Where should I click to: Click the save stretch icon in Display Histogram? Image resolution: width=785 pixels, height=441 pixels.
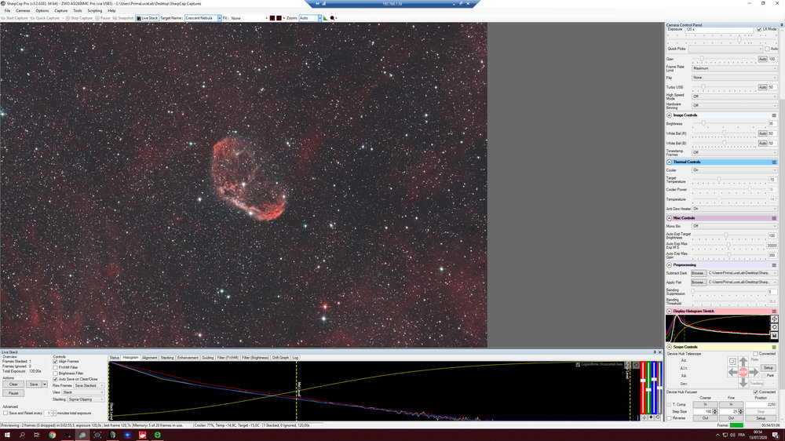coord(774,335)
